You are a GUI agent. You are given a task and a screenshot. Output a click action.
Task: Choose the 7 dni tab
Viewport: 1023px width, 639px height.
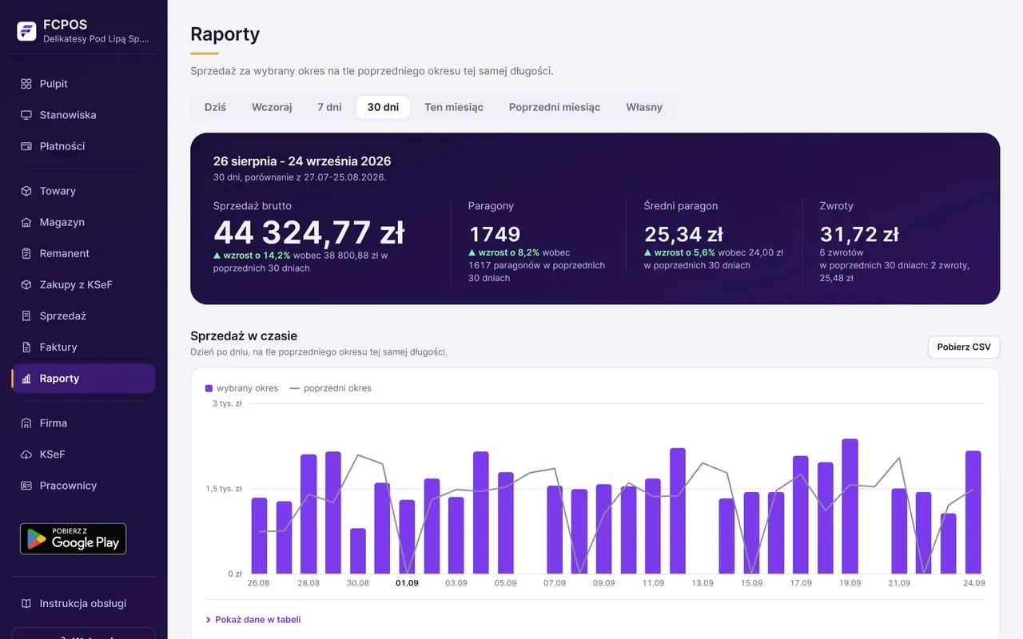pyautogui.click(x=329, y=107)
